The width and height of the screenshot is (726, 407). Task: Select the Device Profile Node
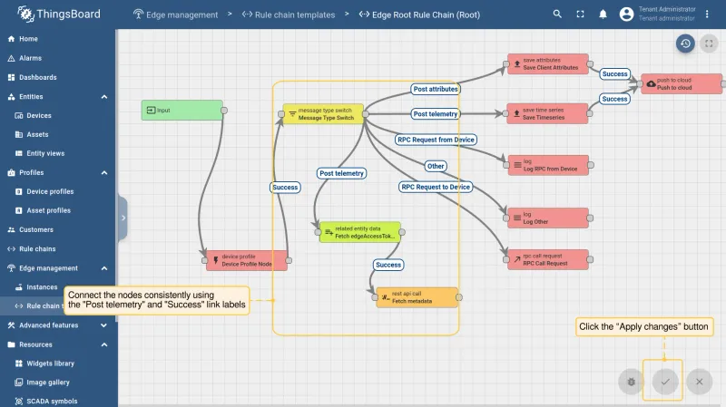coord(247,260)
